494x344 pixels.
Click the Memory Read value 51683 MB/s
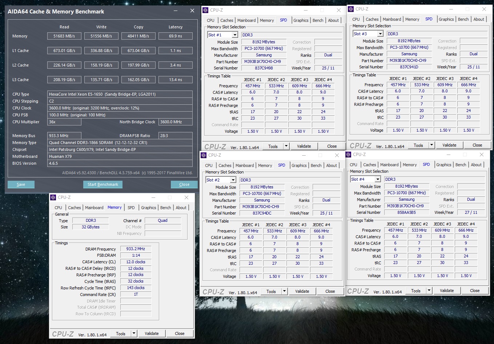[x=64, y=36]
